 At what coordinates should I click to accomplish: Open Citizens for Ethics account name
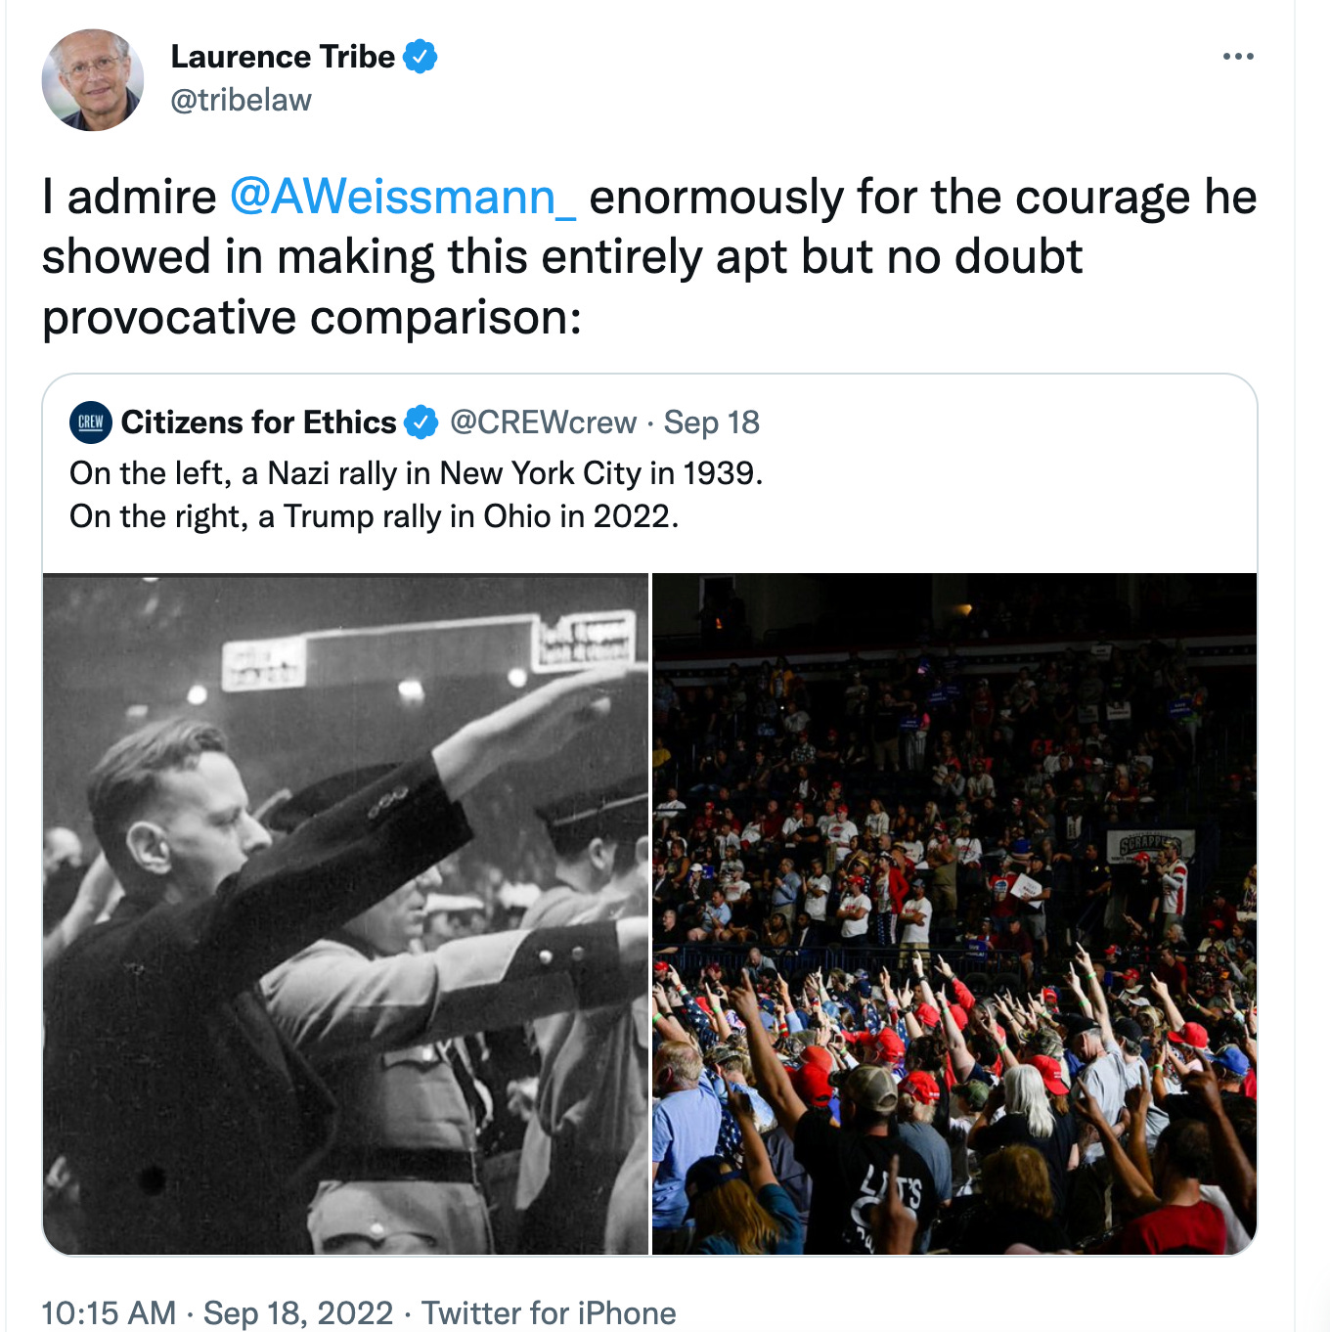(x=259, y=422)
